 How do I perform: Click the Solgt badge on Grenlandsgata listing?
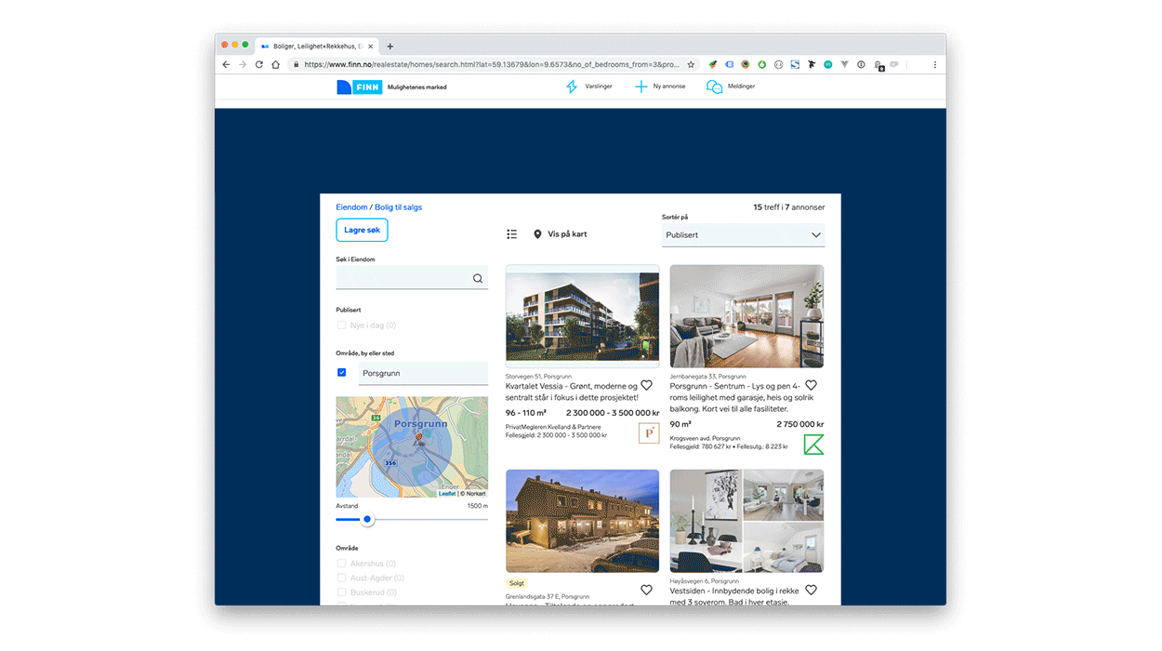point(517,584)
